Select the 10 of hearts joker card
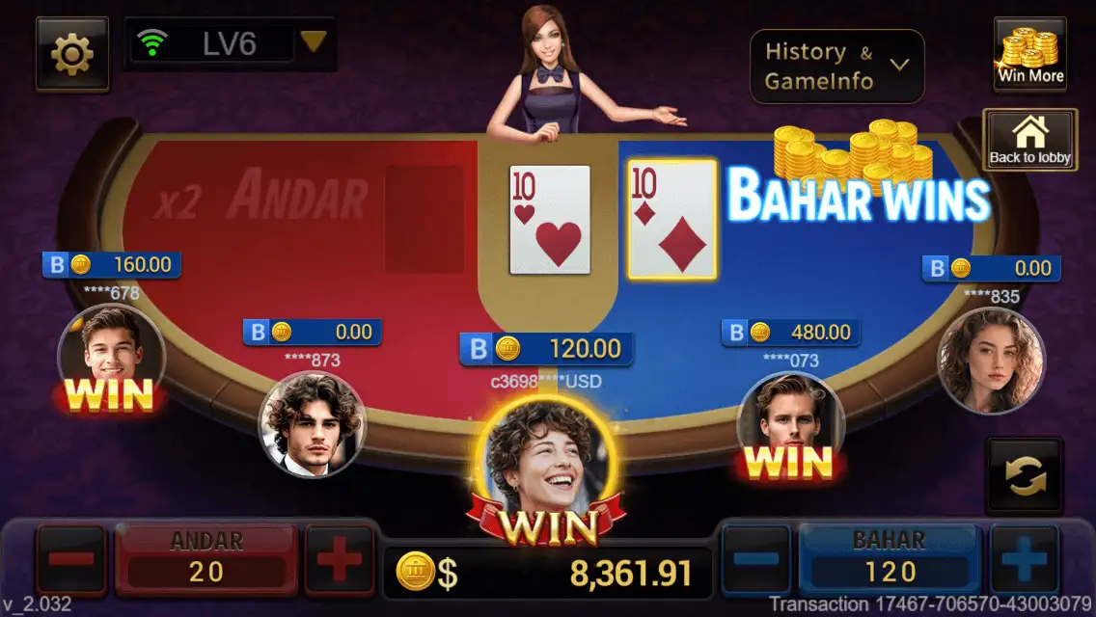The height and width of the screenshot is (617, 1096). coord(550,220)
